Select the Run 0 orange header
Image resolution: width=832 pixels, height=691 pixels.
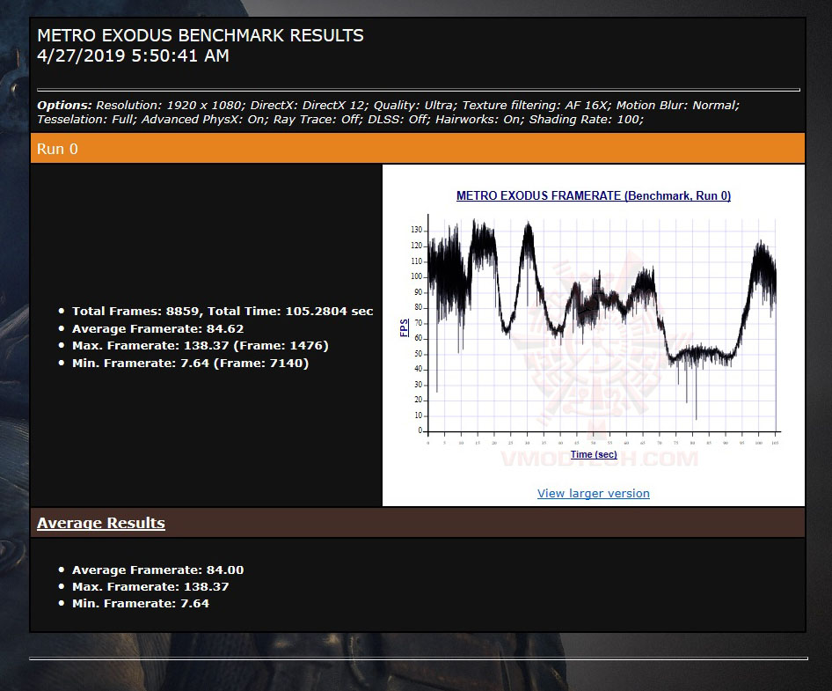(x=418, y=149)
